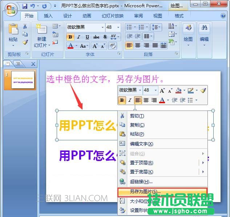Viewport: 230px width, 217px height.
Task: Cut using the ribbon scissors icon
Action: tap(25, 26)
